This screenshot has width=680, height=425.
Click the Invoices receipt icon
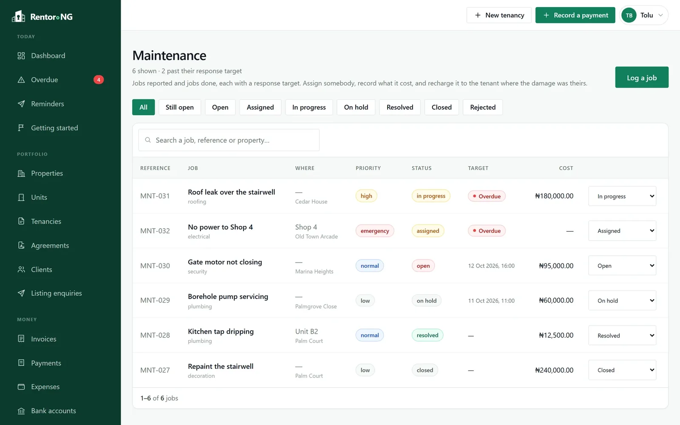[x=21, y=339]
